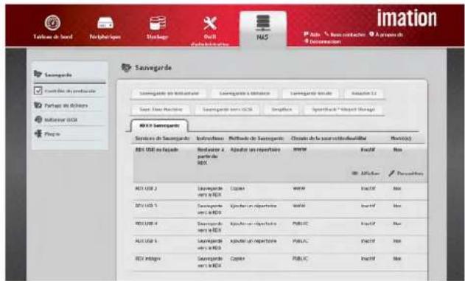Click the Aide help link
This screenshot has height=281, width=465.
[x=312, y=35]
